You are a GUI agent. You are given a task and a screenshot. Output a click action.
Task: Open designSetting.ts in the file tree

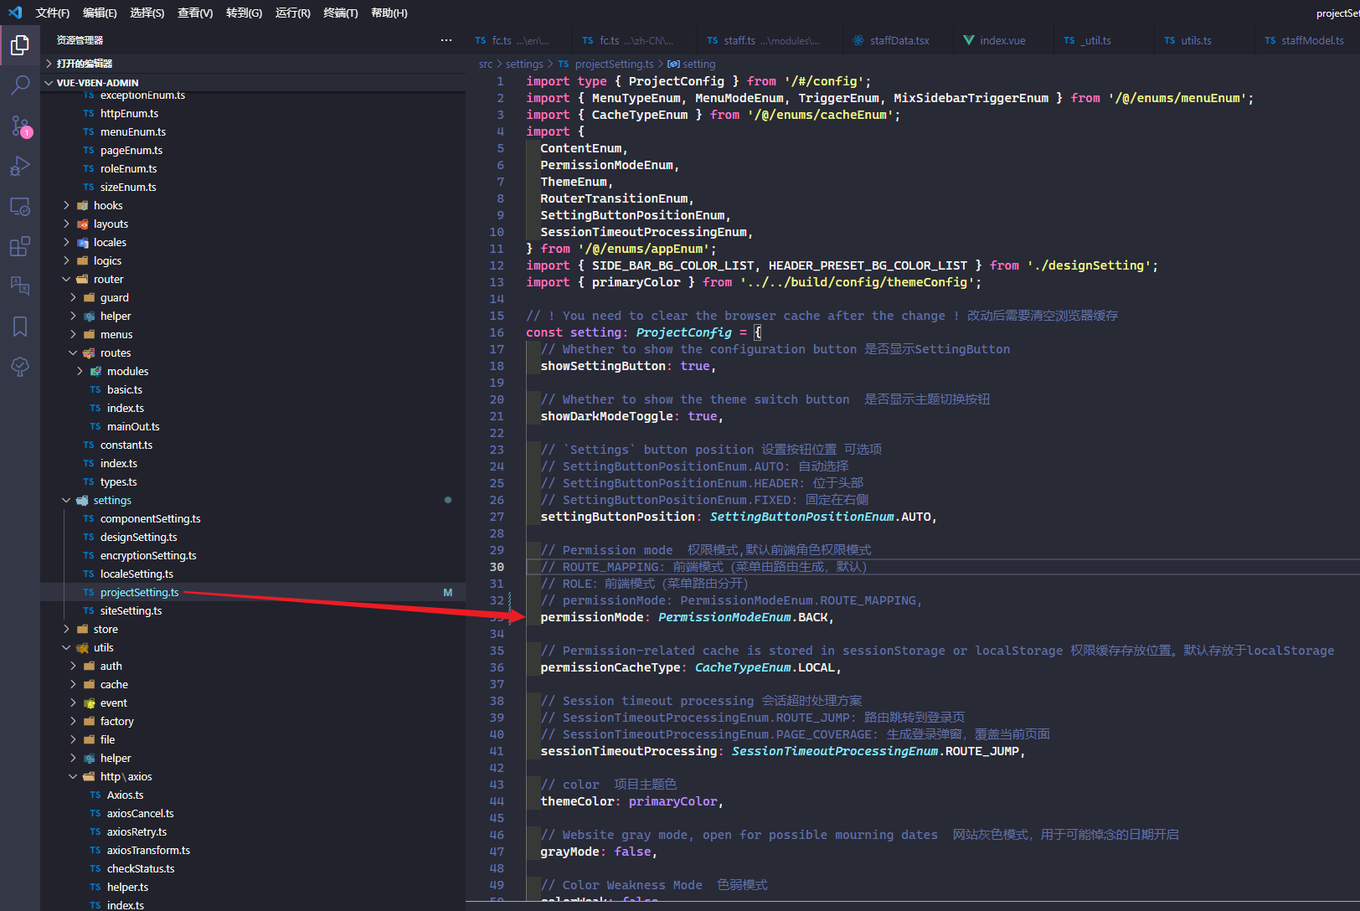point(253,537)
